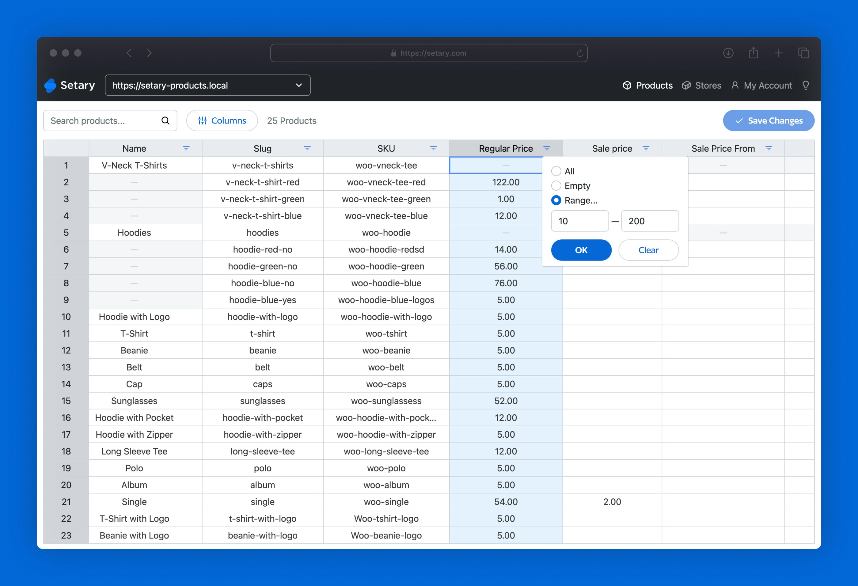Select the sale price cell '2.00'
858x586 pixels.
tap(612, 502)
